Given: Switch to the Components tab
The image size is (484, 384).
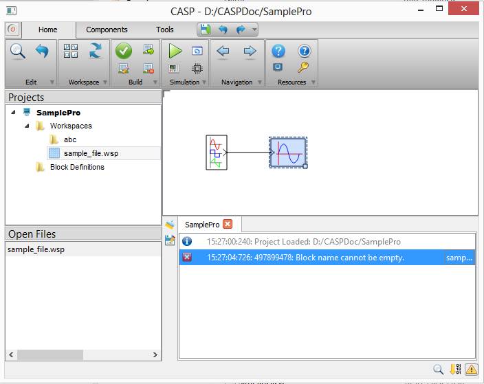Looking at the screenshot, I should [107, 30].
